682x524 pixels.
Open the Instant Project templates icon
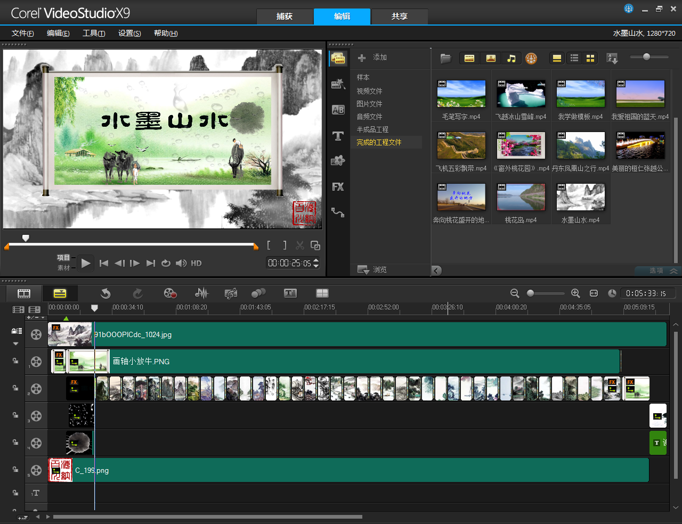tap(338, 84)
